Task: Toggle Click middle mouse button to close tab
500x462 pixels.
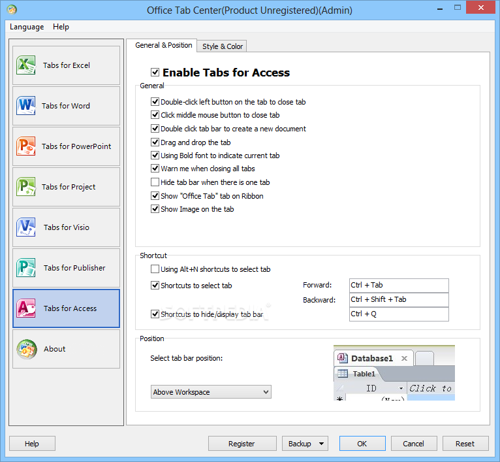Action: tap(155, 114)
